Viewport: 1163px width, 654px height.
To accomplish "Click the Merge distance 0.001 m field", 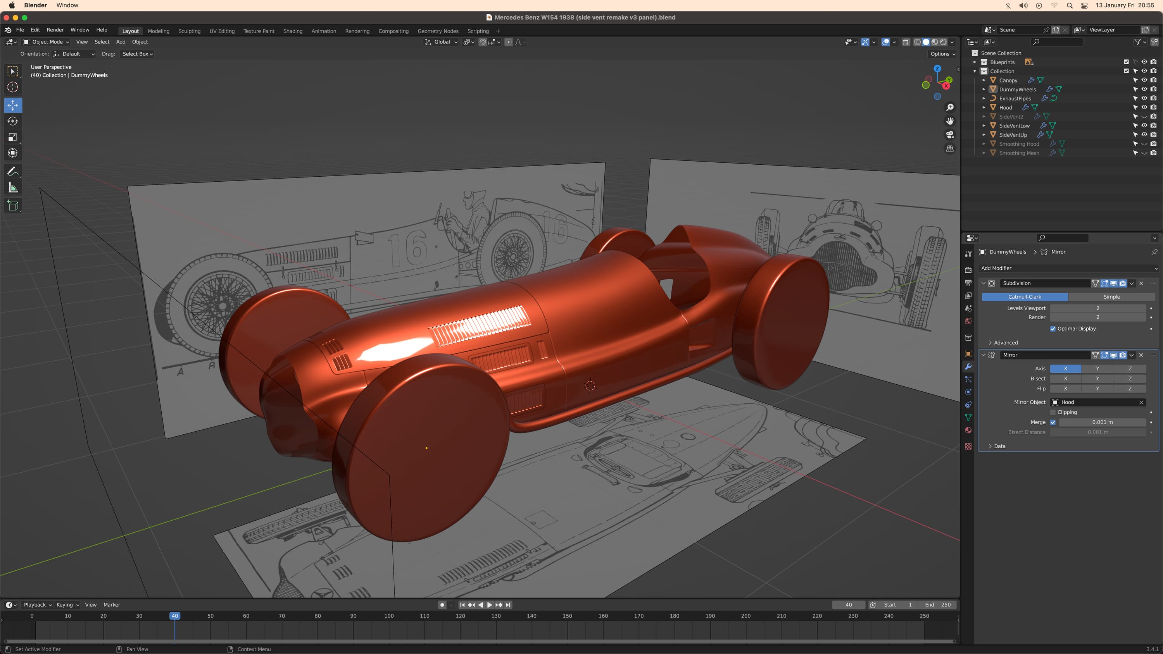I will coord(1102,422).
